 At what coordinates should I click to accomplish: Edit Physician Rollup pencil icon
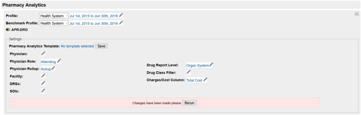tap(53, 68)
